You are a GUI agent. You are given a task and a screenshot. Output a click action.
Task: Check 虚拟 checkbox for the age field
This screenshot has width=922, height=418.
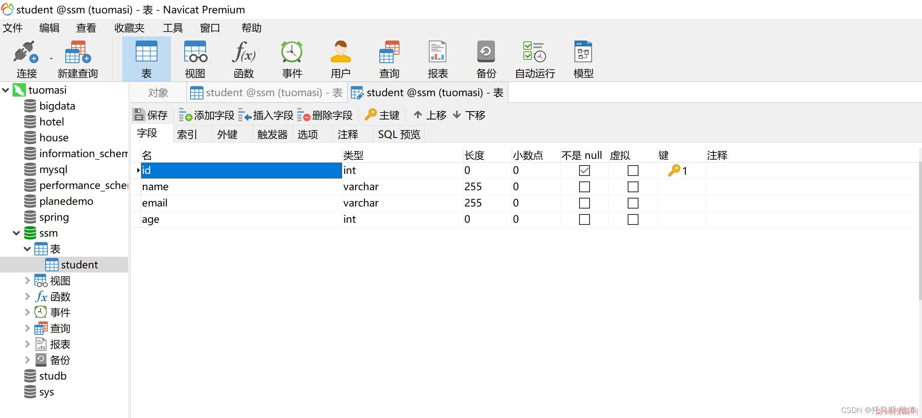(x=633, y=219)
